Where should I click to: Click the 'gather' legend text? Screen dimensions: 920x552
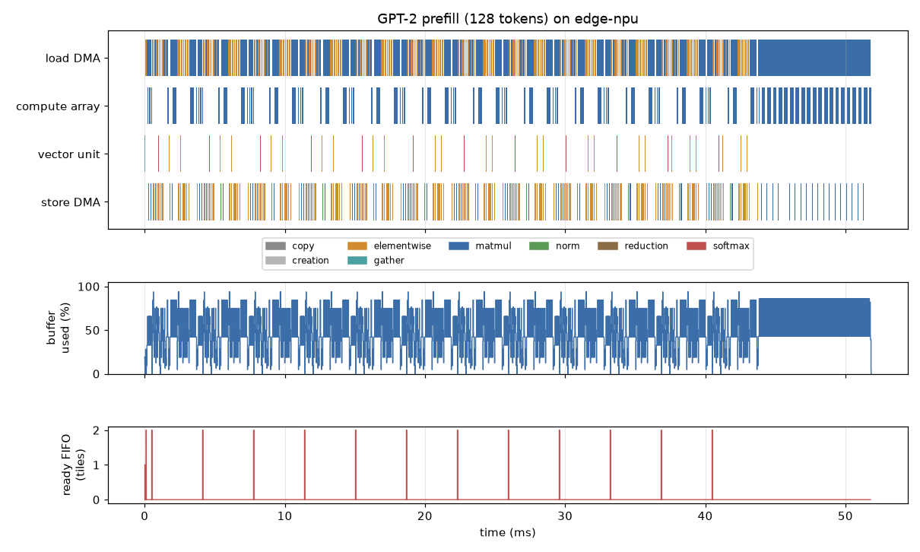point(389,261)
